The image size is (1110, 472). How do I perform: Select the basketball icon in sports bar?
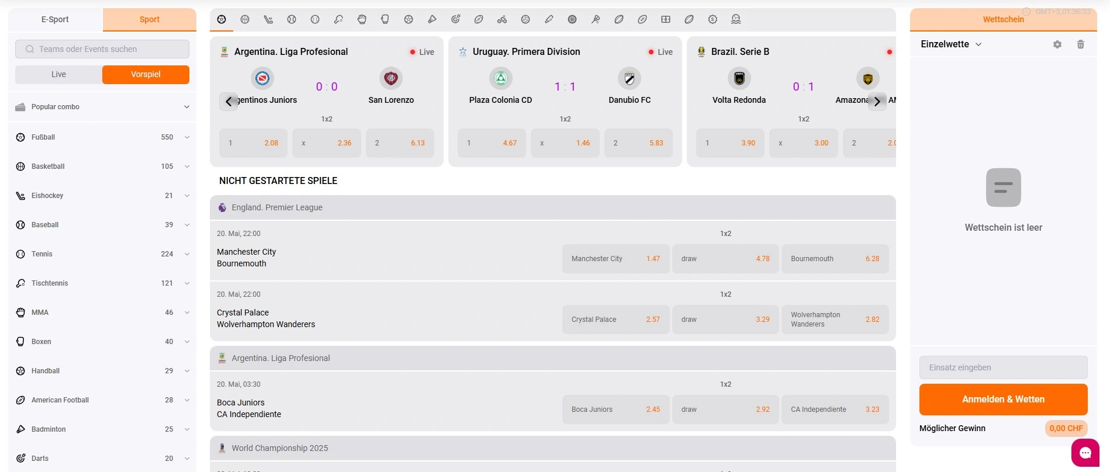click(245, 19)
